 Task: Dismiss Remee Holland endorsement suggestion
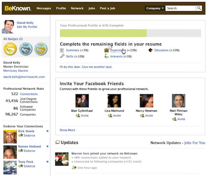pos(48,146)
